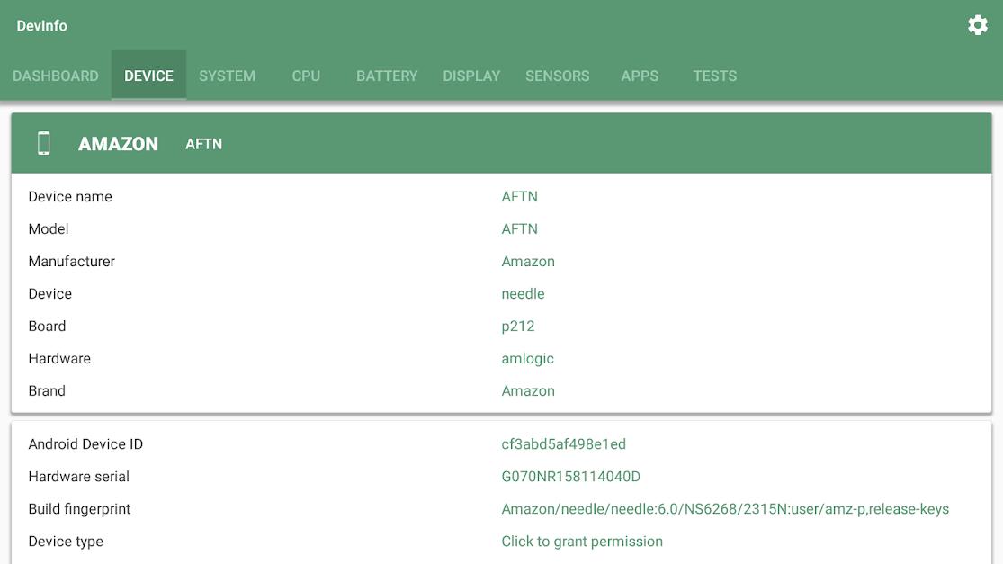Click the 'Hardware' row label
This screenshot has height=564, width=1003.
tap(59, 359)
